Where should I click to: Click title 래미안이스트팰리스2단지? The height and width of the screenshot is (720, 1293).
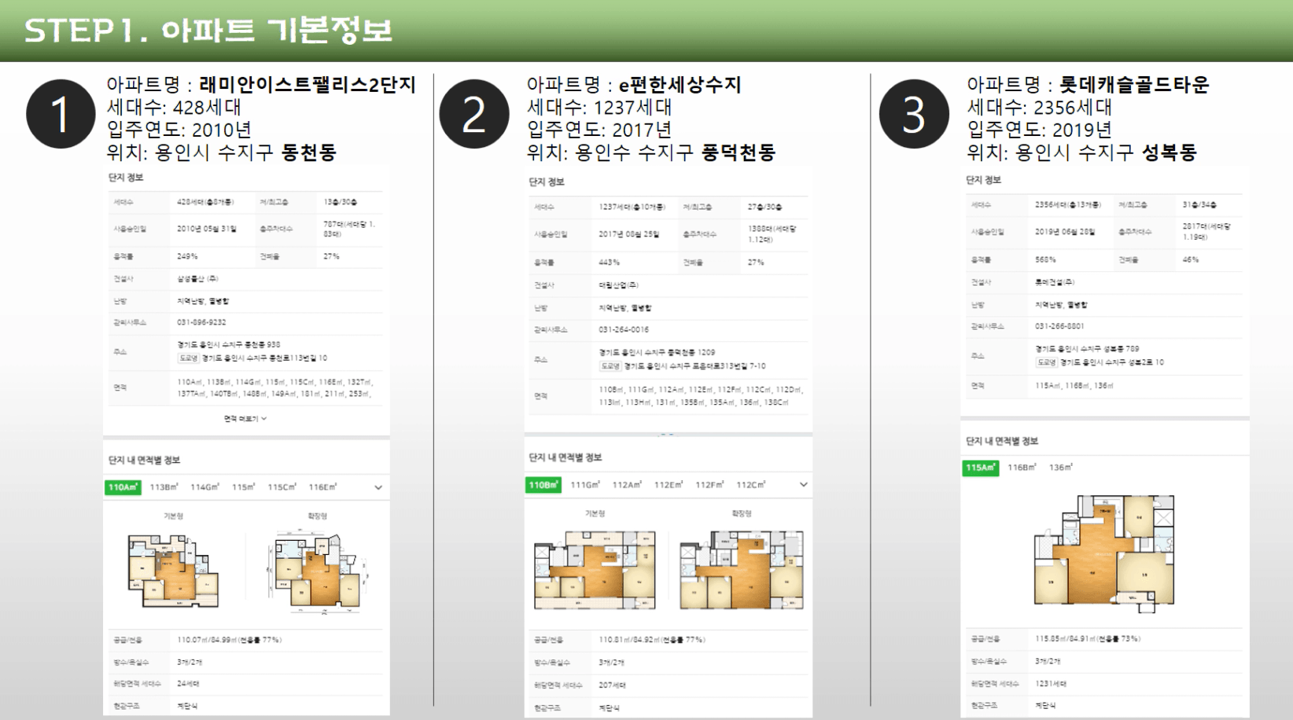(x=308, y=84)
